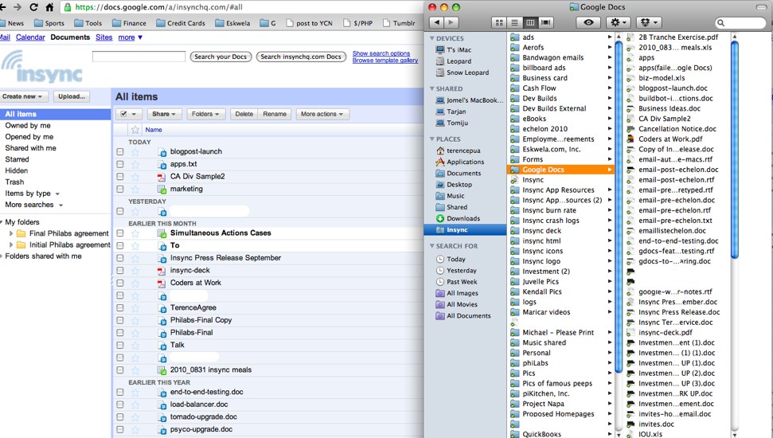Open the More actions dropdown
The height and width of the screenshot is (438, 773).
(x=322, y=114)
